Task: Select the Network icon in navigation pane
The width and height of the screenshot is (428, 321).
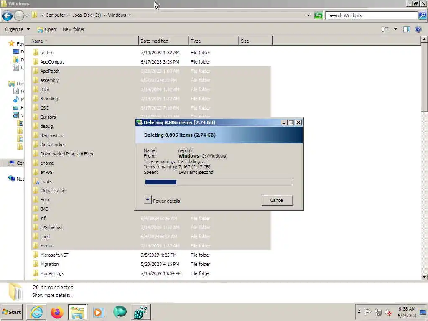Action: point(11,178)
